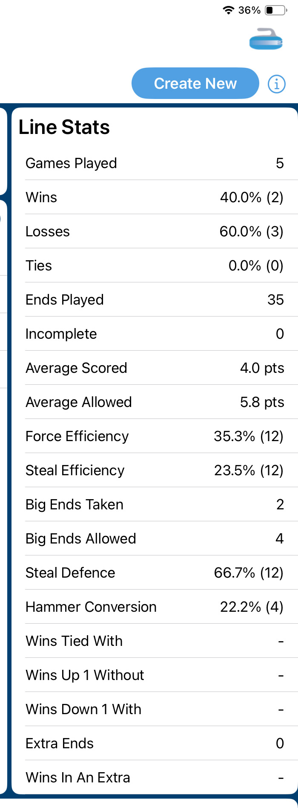Tap the Average Allowed value 5.8 pts
The image size is (298, 808).
pos(262,402)
